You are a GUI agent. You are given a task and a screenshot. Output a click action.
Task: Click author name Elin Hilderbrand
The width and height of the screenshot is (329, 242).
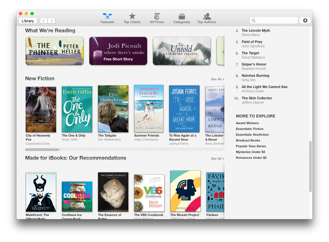109,139
